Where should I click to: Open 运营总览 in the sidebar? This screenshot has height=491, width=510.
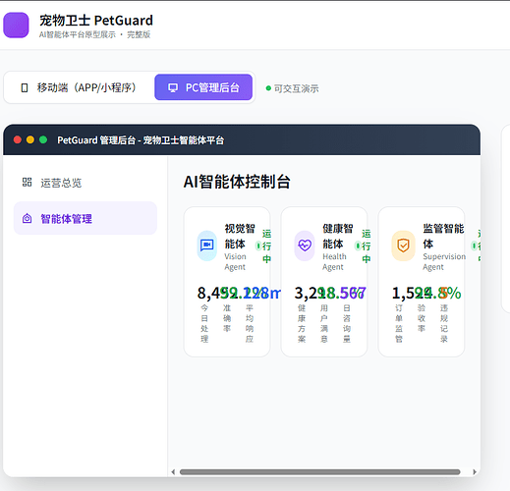[85, 183]
